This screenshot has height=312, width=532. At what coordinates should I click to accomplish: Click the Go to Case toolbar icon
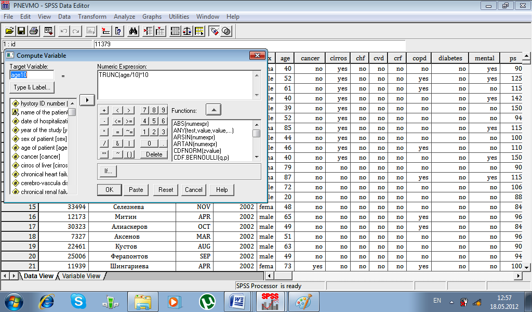[x=106, y=31]
